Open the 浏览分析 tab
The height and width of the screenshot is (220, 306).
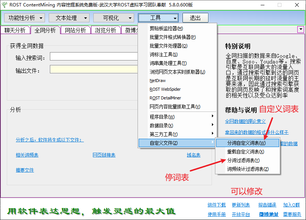click(105, 30)
